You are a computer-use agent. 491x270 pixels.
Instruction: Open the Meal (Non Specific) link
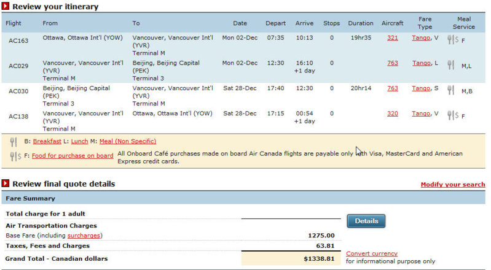[127, 141]
